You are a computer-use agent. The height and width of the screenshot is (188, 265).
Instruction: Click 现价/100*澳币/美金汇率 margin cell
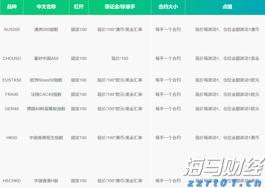[120, 29]
